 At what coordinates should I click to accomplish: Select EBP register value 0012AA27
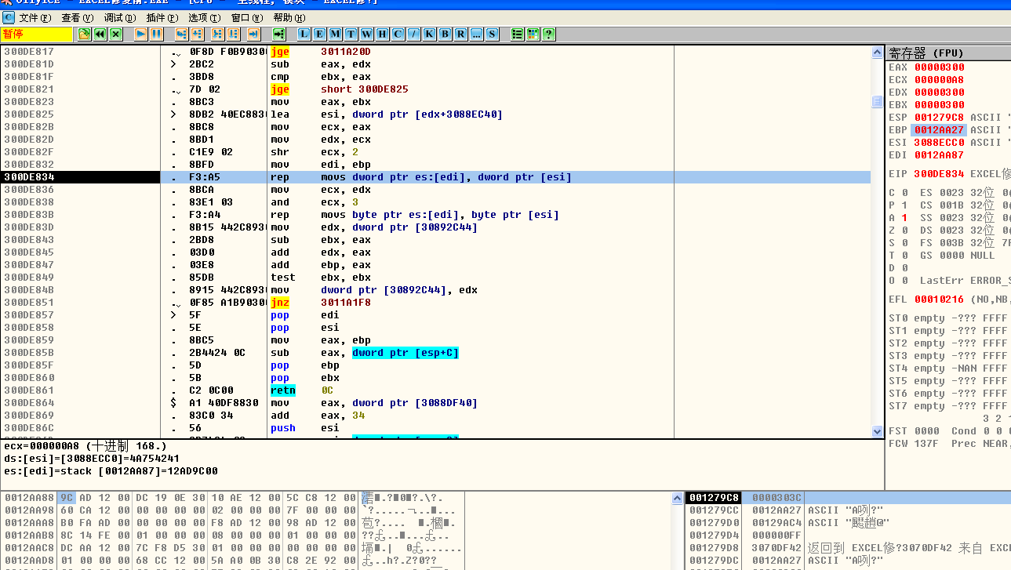938,130
